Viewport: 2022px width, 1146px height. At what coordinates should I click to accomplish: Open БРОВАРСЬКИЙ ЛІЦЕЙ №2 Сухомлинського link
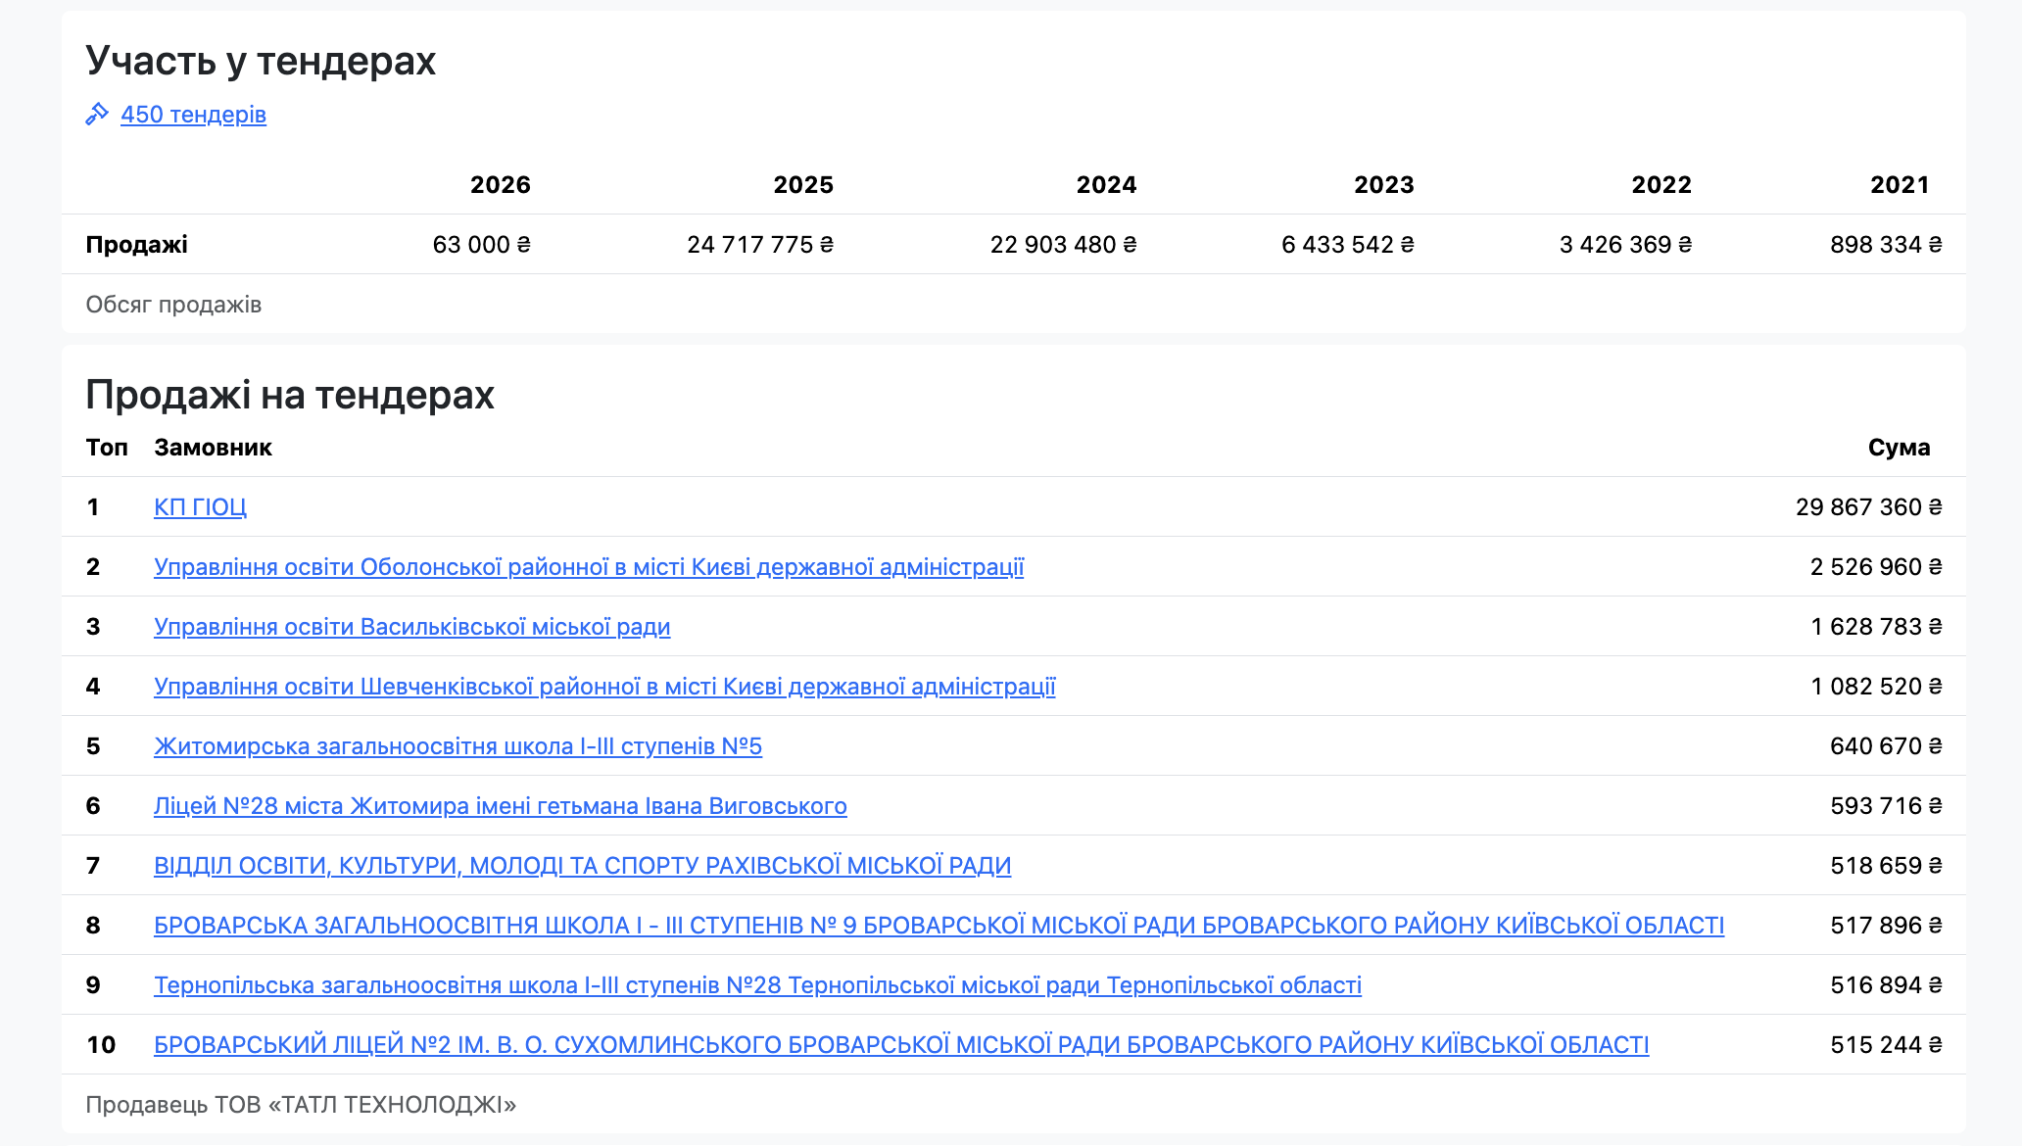pyautogui.click(x=901, y=1045)
